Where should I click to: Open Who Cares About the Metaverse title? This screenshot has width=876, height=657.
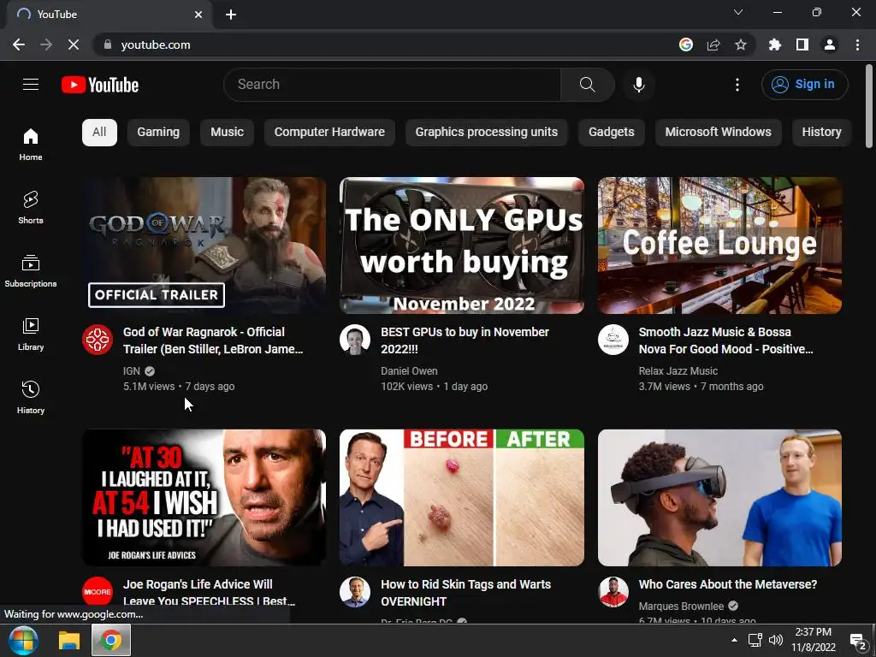click(727, 584)
